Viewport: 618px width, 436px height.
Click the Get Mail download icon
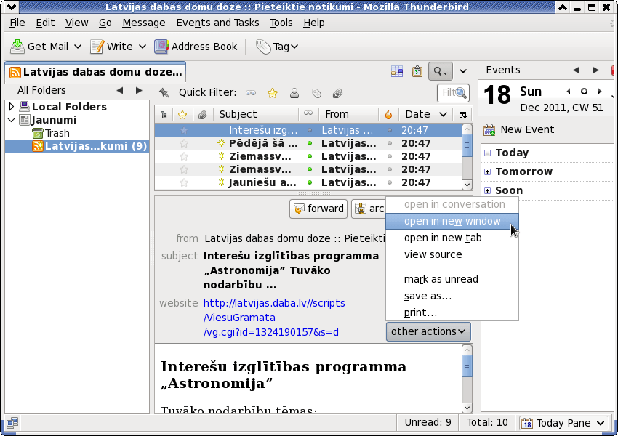pyautogui.click(x=17, y=47)
